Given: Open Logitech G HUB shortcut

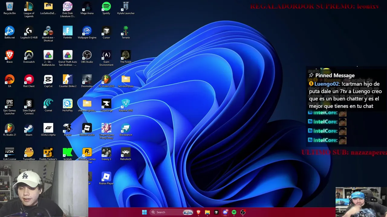Looking at the screenshot, I should [x=29, y=33].
